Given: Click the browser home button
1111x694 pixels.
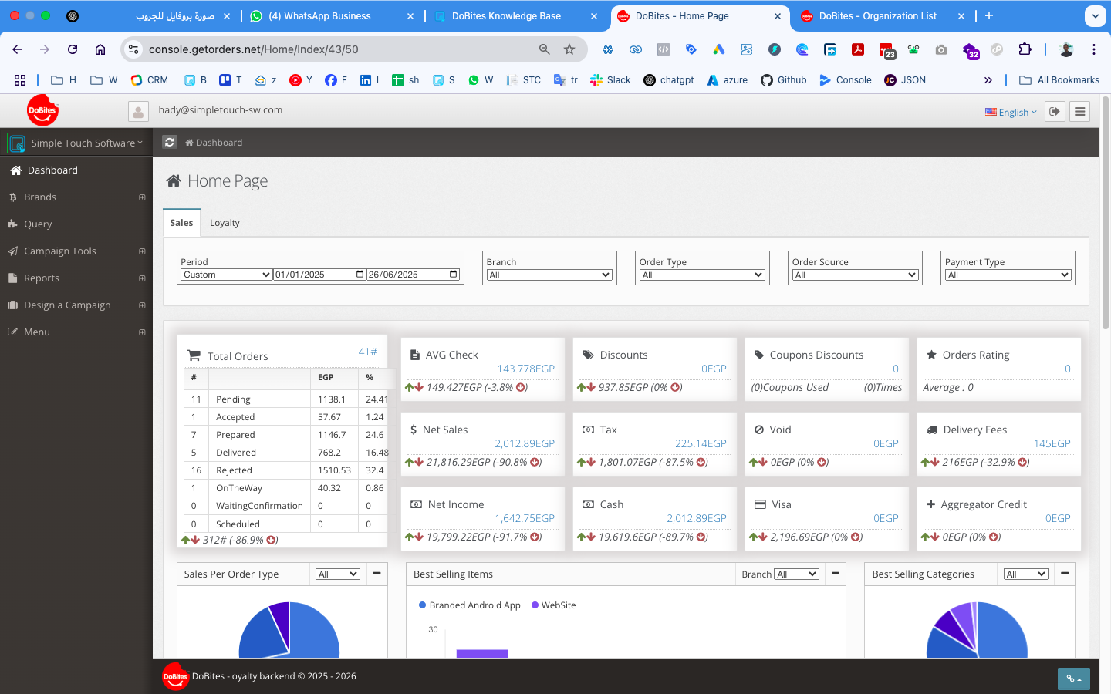Looking at the screenshot, I should [100, 49].
